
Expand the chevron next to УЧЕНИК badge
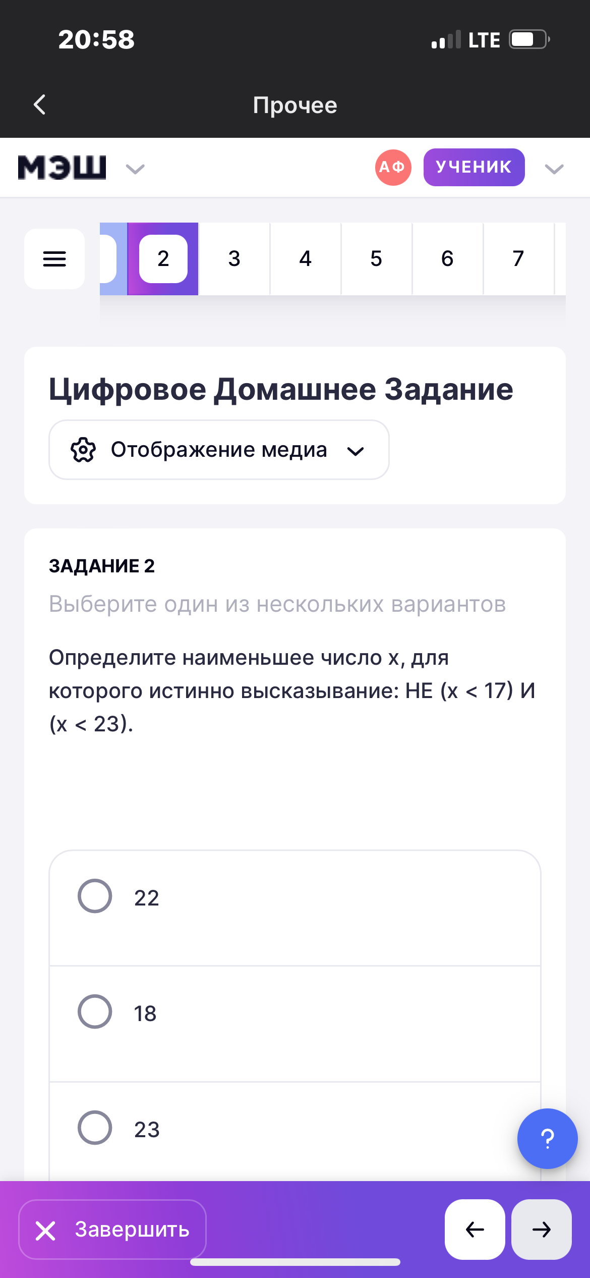(554, 169)
